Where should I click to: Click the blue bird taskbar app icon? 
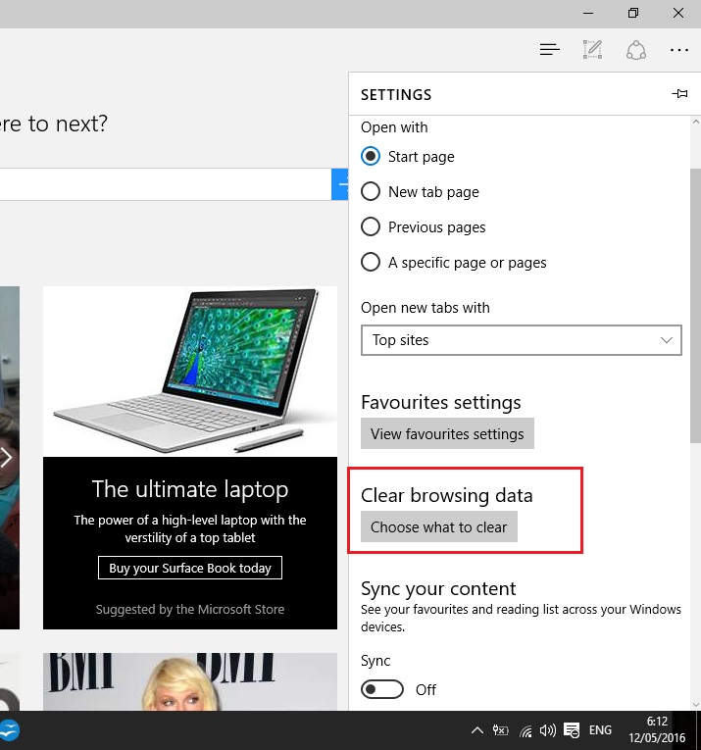10,730
